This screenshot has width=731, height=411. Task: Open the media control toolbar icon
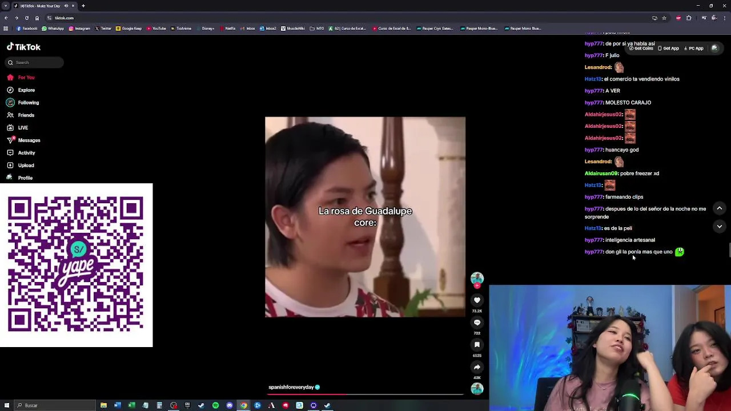pos(704,18)
